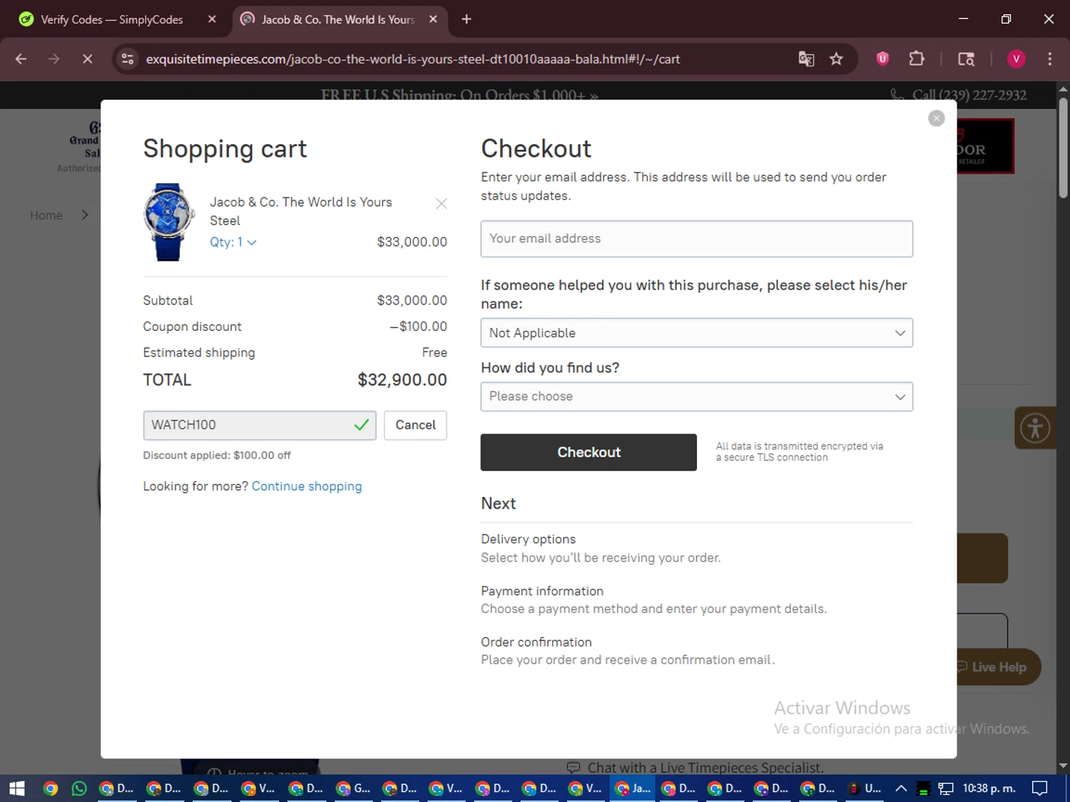Open the Not Applicable helper dropdown
Image resolution: width=1070 pixels, height=802 pixels.
tap(697, 333)
